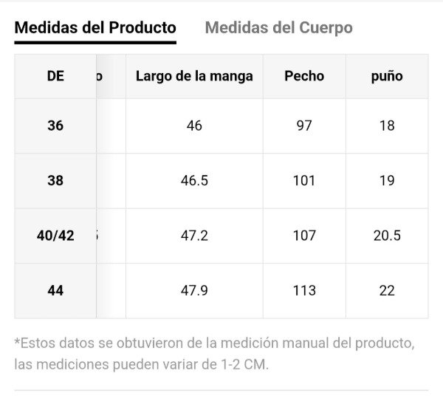The height and width of the screenshot is (396, 443).
Task: Click the DE column header
Action: point(55,76)
